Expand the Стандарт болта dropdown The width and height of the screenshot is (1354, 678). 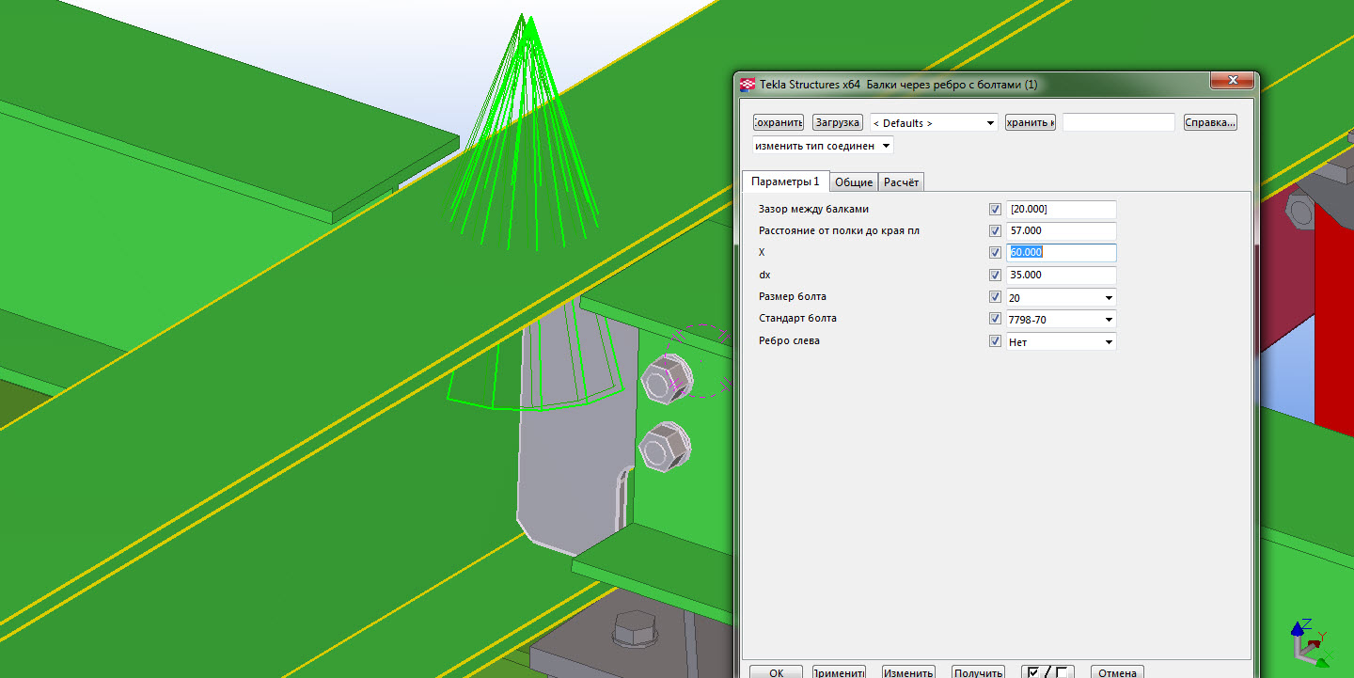(1110, 320)
